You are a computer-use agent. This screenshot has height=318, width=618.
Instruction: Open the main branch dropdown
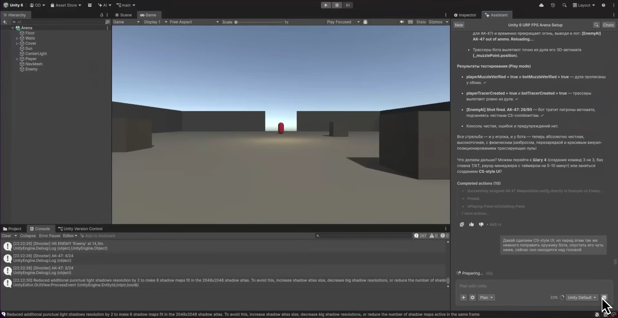pos(126,5)
